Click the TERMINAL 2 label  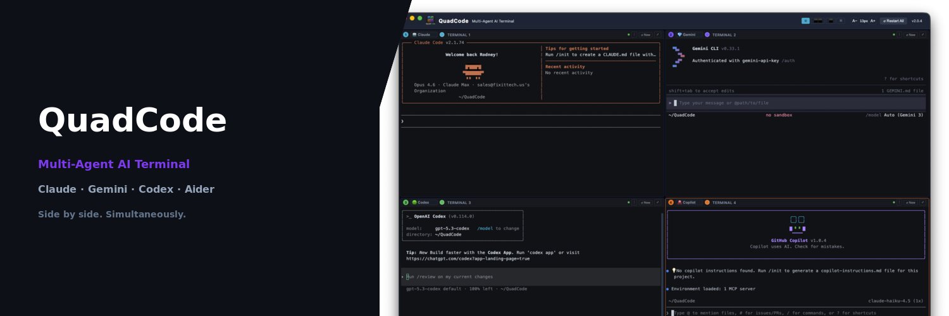pyautogui.click(x=724, y=35)
